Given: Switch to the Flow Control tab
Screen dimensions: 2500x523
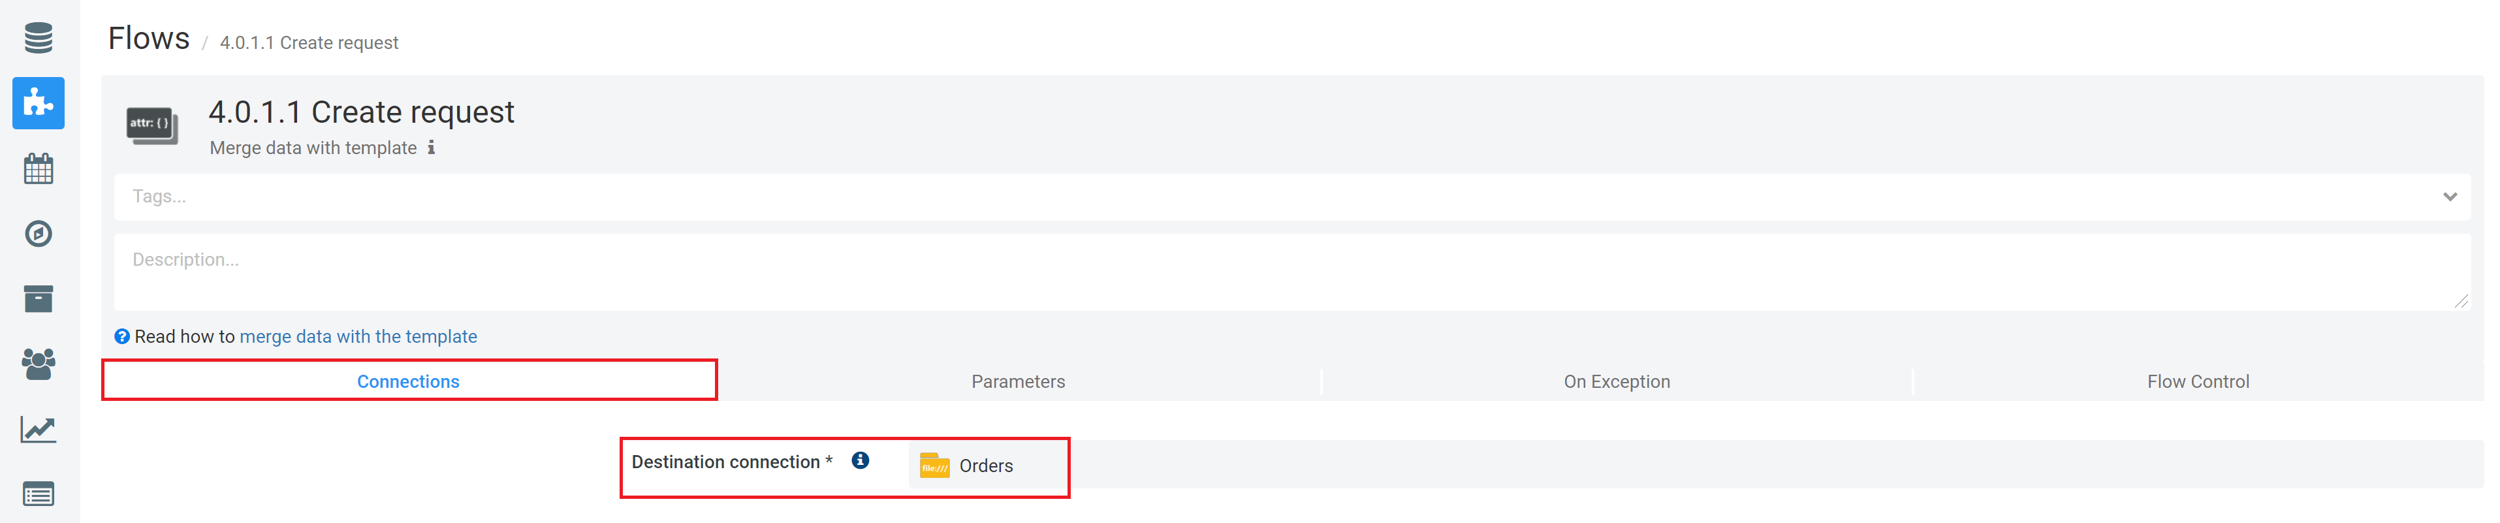Looking at the screenshot, I should [x=2198, y=381].
